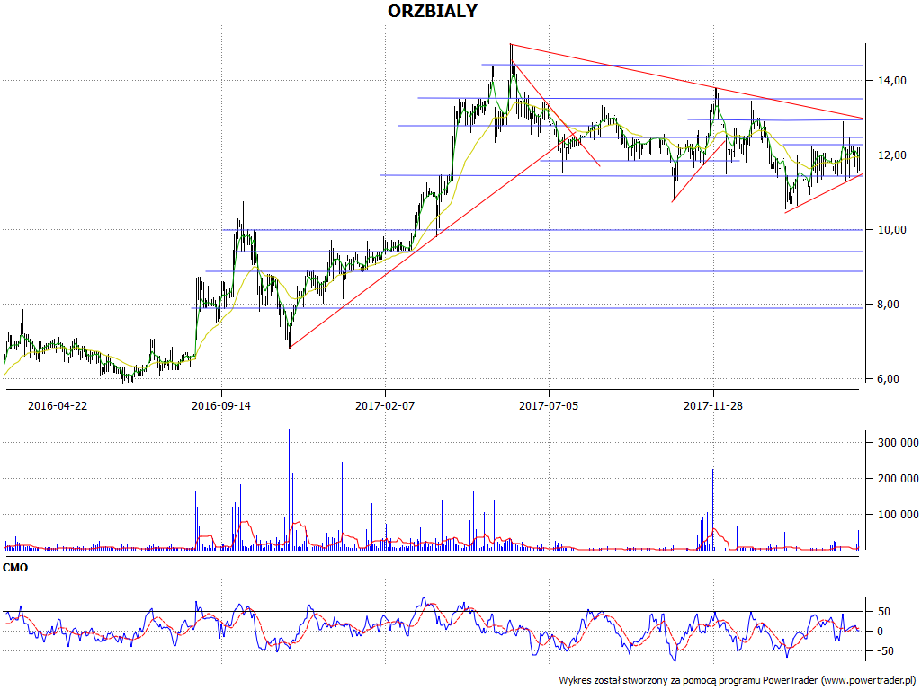Click the 100 000 volume axis label
Screen dimensions: 921x690
[899, 515]
